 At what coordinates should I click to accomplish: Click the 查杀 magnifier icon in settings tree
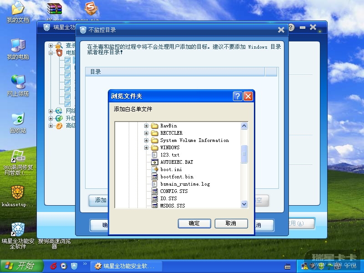pos(59,45)
